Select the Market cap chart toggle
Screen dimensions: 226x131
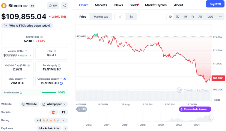tap(101, 17)
